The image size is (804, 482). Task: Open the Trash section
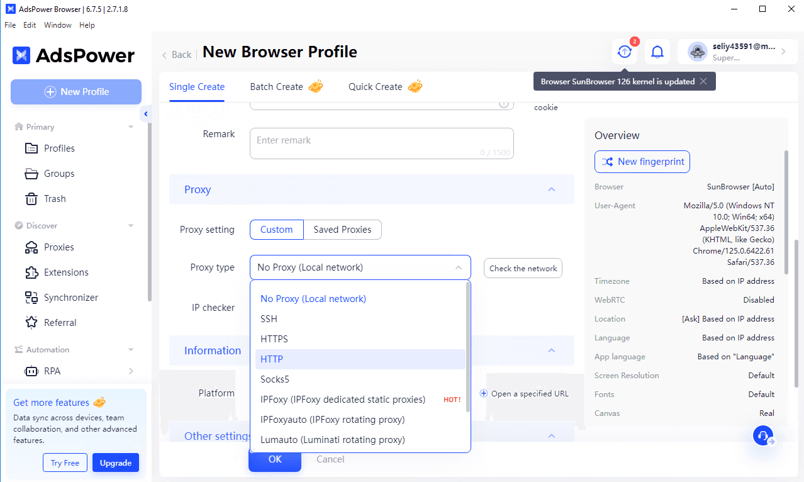coord(53,198)
